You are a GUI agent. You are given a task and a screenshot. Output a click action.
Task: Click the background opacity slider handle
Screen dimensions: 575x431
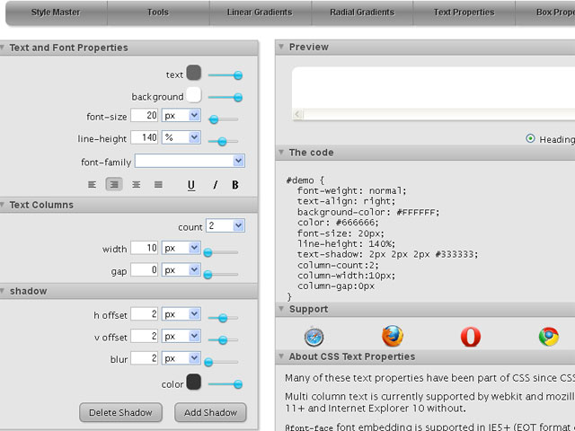[238, 97]
